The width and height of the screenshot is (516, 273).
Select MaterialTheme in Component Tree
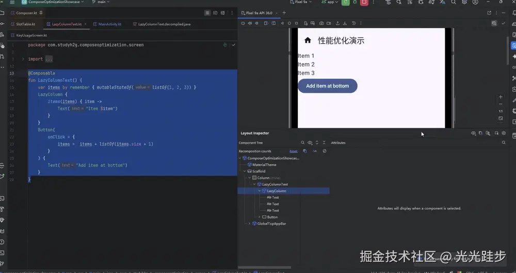[262, 165]
